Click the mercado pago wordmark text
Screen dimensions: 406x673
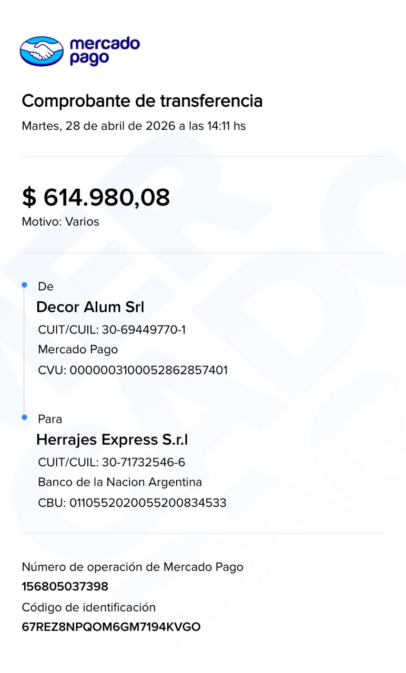104,51
